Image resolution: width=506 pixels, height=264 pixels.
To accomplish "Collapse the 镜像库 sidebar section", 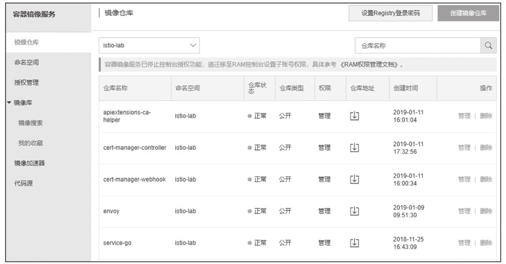I will [x=10, y=103].
